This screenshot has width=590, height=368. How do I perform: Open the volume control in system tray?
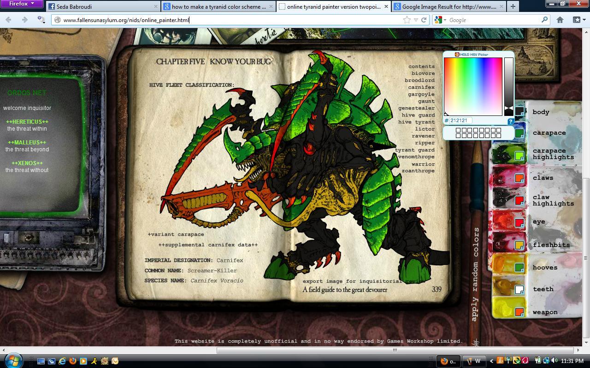(554, 361)
